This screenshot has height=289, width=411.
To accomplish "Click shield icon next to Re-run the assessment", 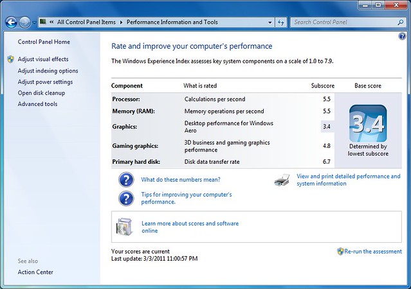I will point(340,252).
